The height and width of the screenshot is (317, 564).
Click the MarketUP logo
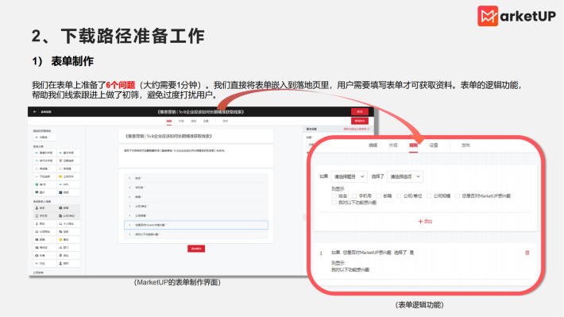point(516,16)
